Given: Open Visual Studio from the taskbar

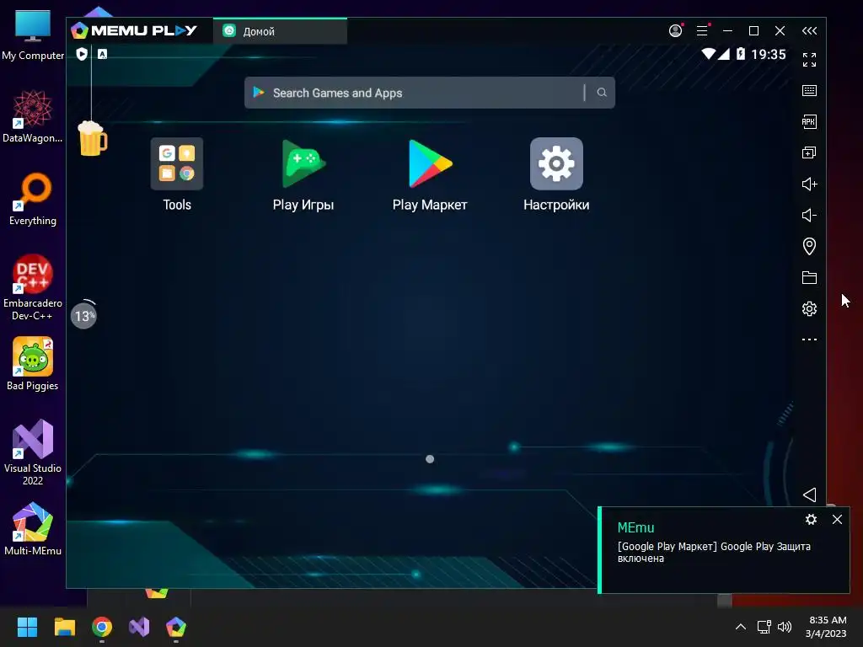Looking at the screenshot, I should [139, 627].
